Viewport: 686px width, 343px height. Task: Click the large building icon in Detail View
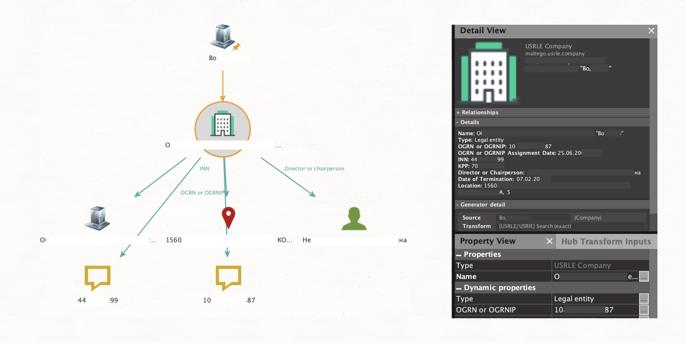pyautogui.click(x=489, y=73)
